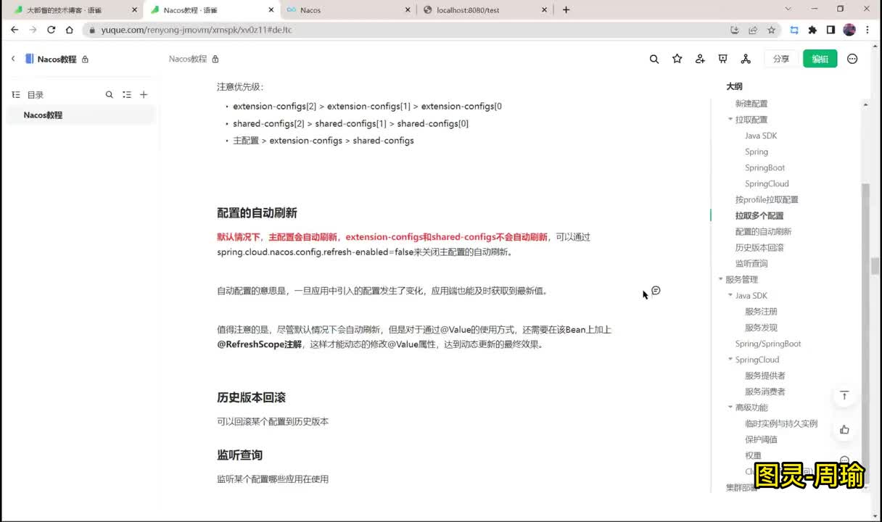Jump to 新建配置 in outline

(x=751, y=104)
